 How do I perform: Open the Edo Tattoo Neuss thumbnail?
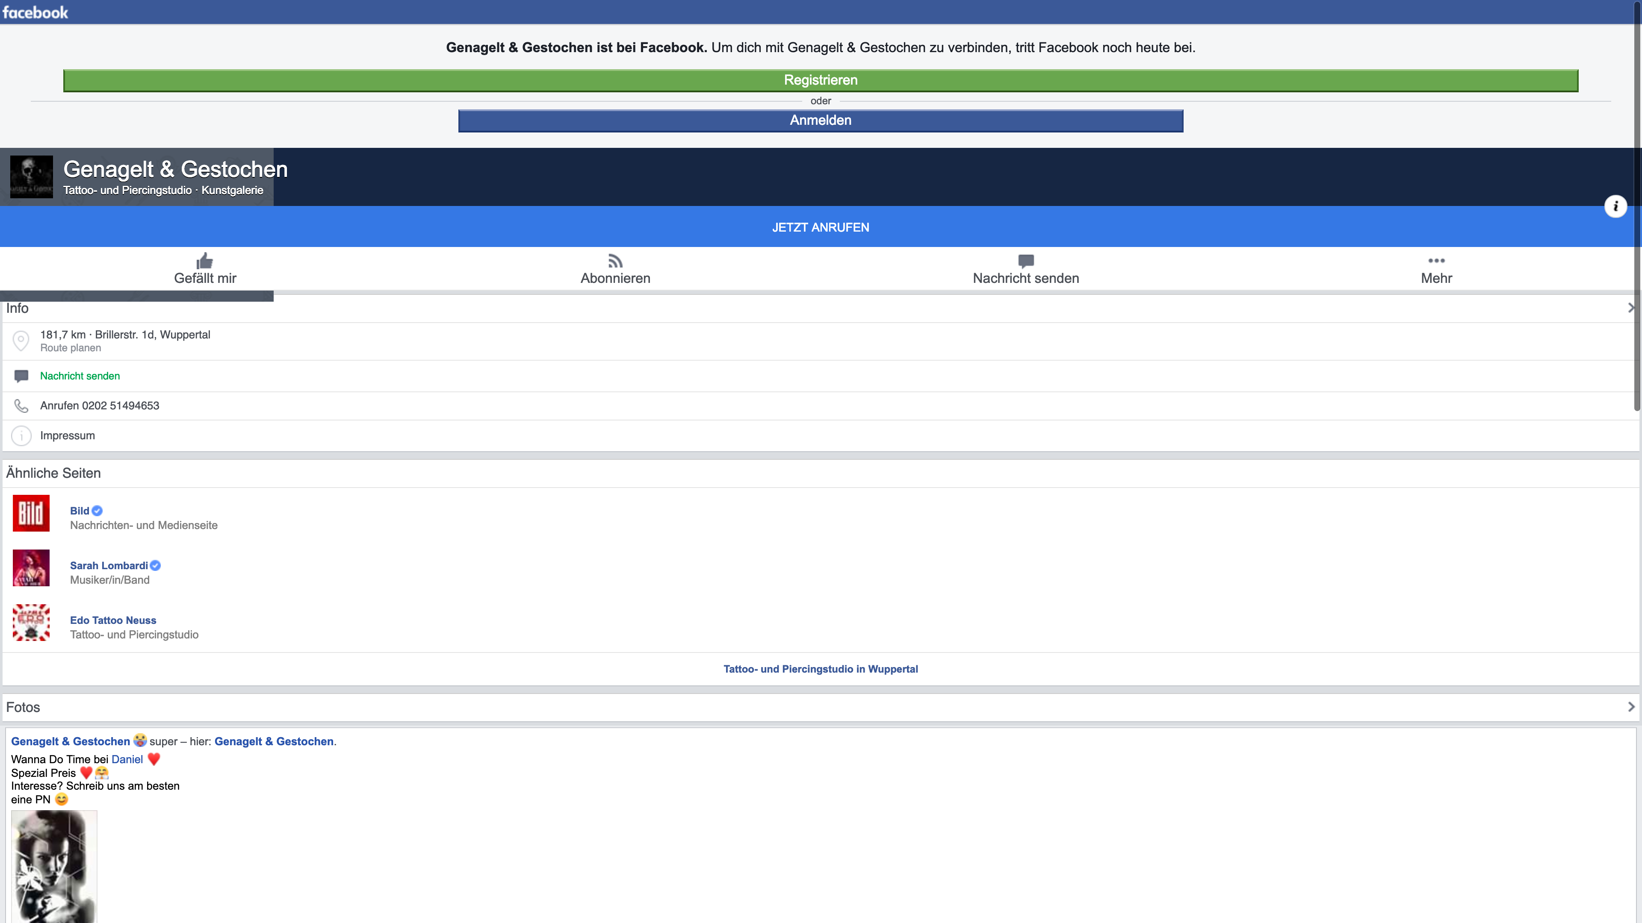(31, 622)
